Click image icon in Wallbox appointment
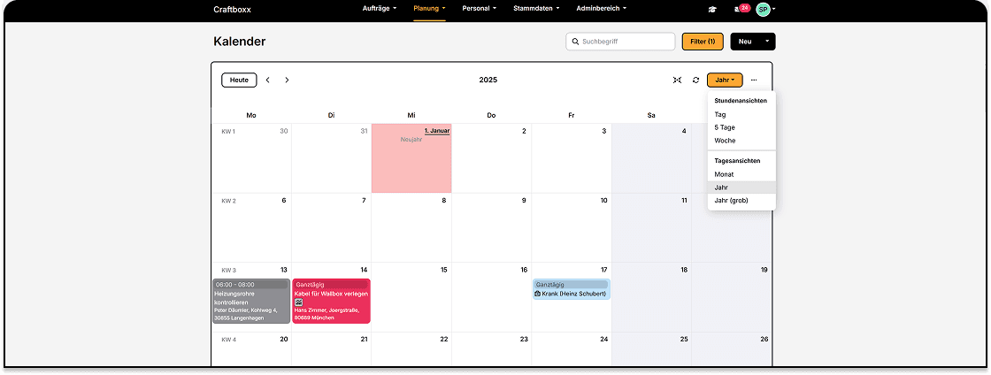The height and width of the screenshot is (375, 991). pyautogui.click(x=299, y=302)
